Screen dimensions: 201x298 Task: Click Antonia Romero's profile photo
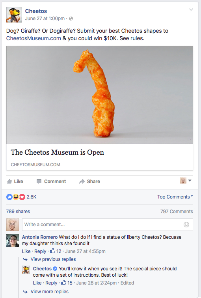pos(13,240)
